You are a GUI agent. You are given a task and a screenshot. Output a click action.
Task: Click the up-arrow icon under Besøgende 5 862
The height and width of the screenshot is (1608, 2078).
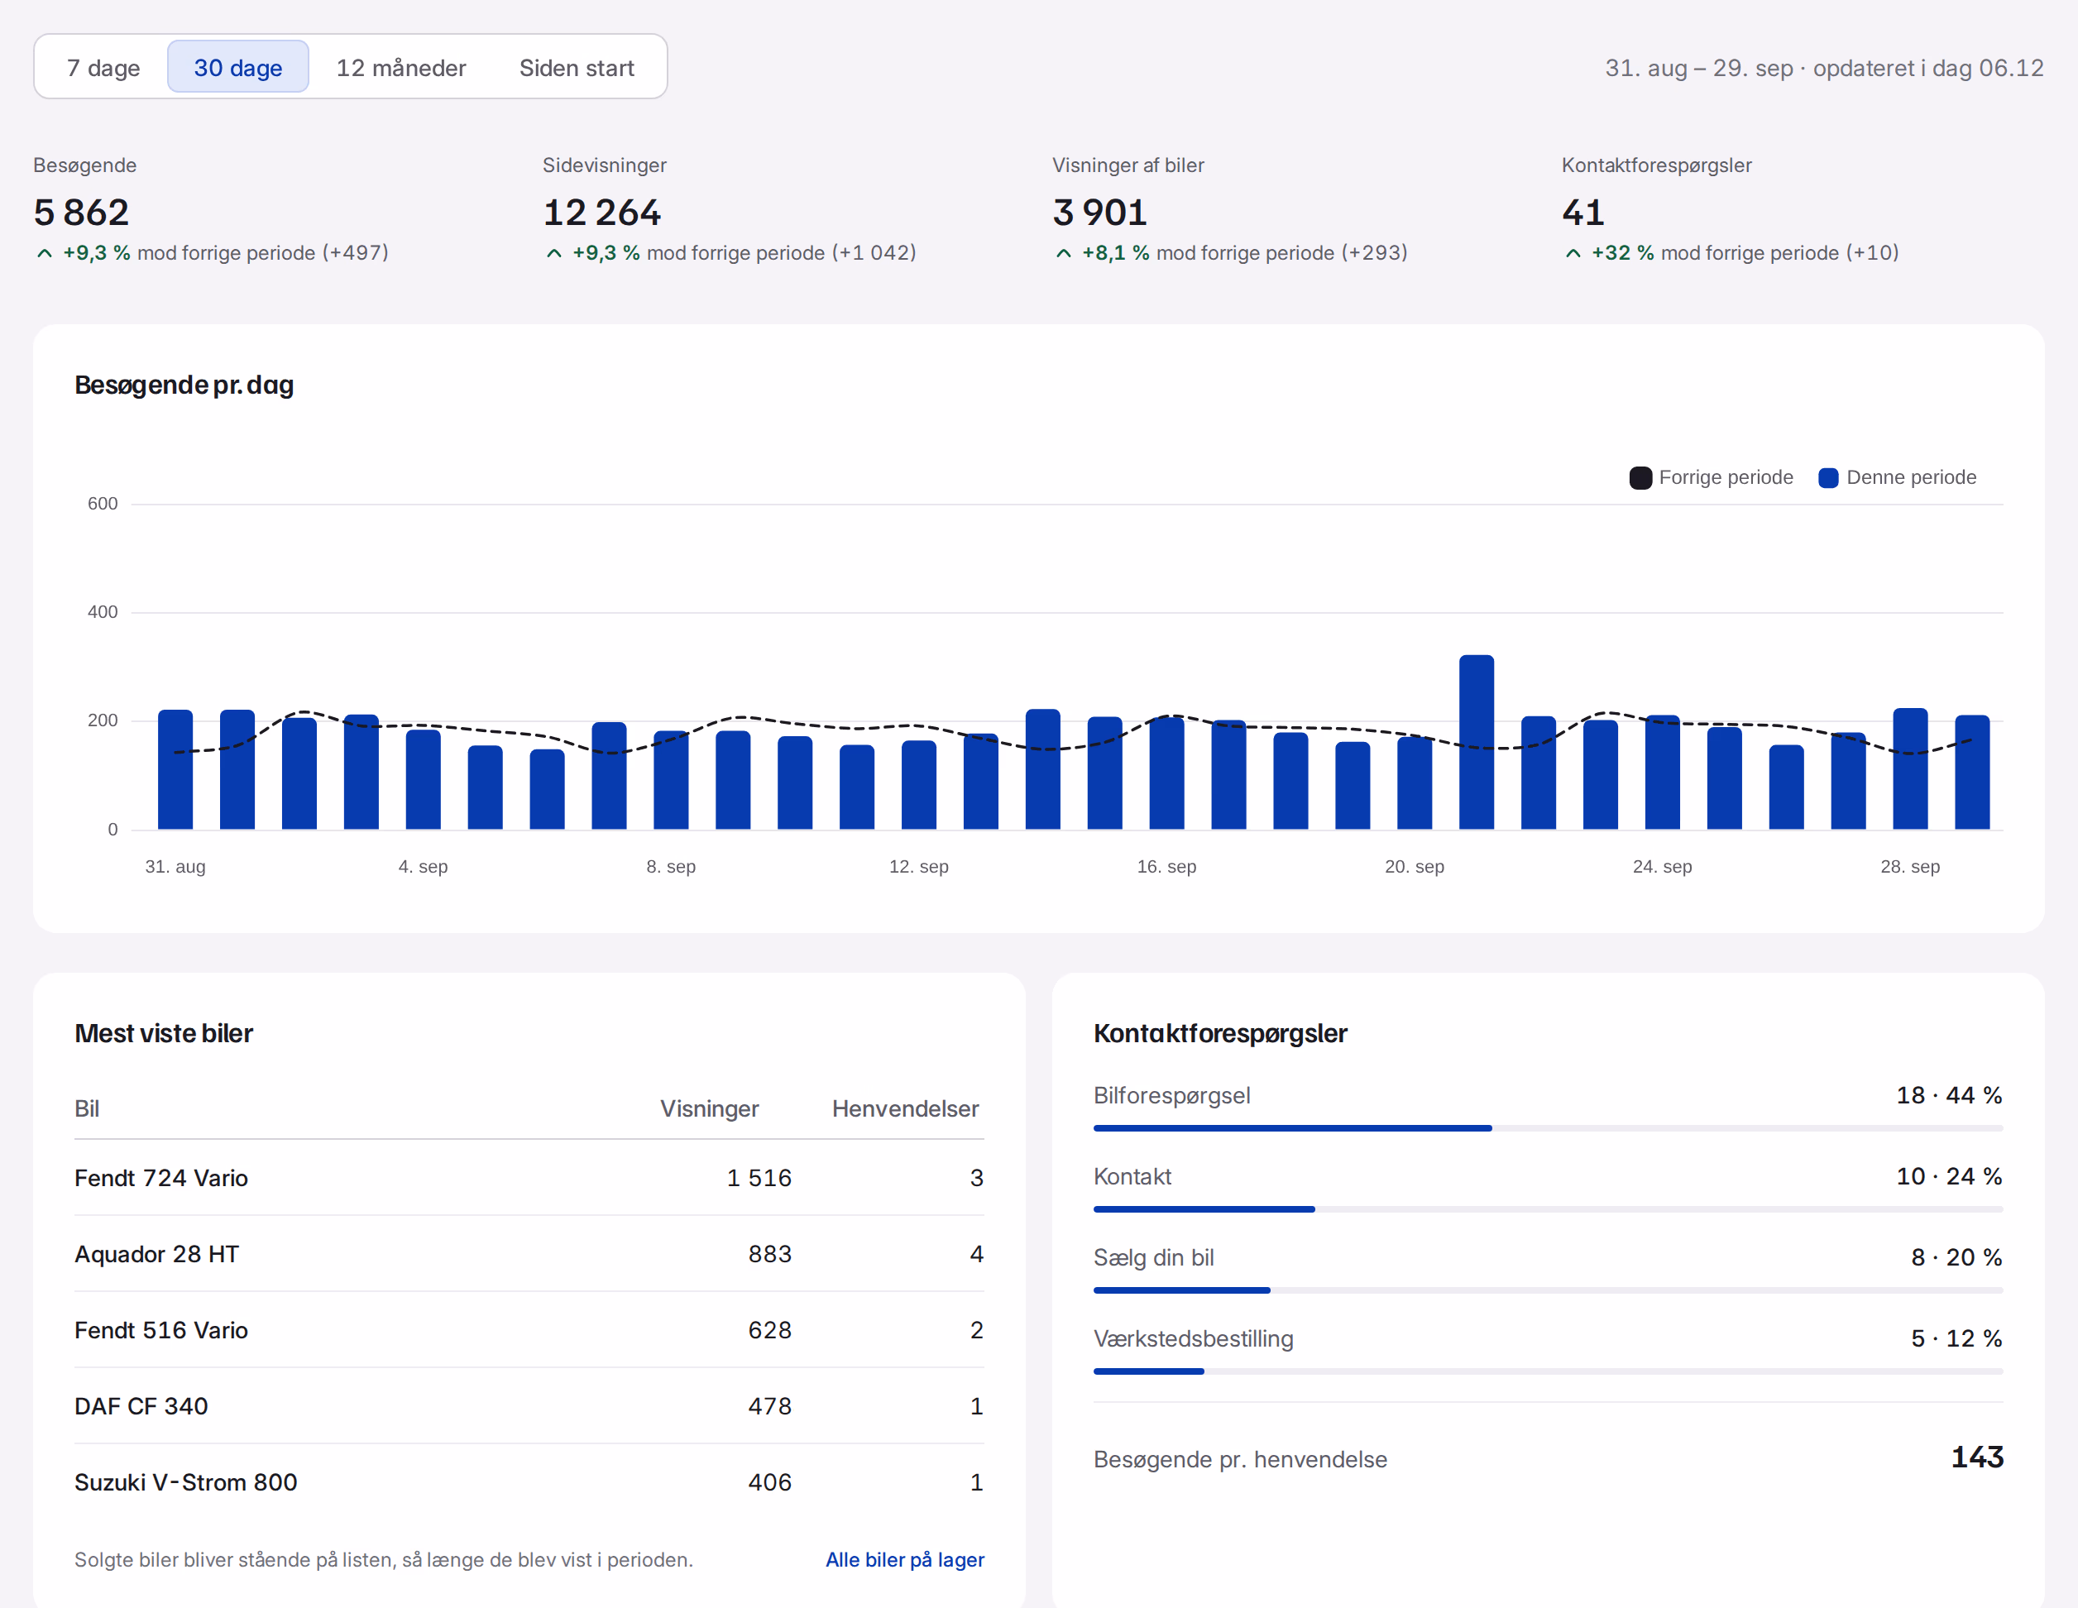(45, 253)
